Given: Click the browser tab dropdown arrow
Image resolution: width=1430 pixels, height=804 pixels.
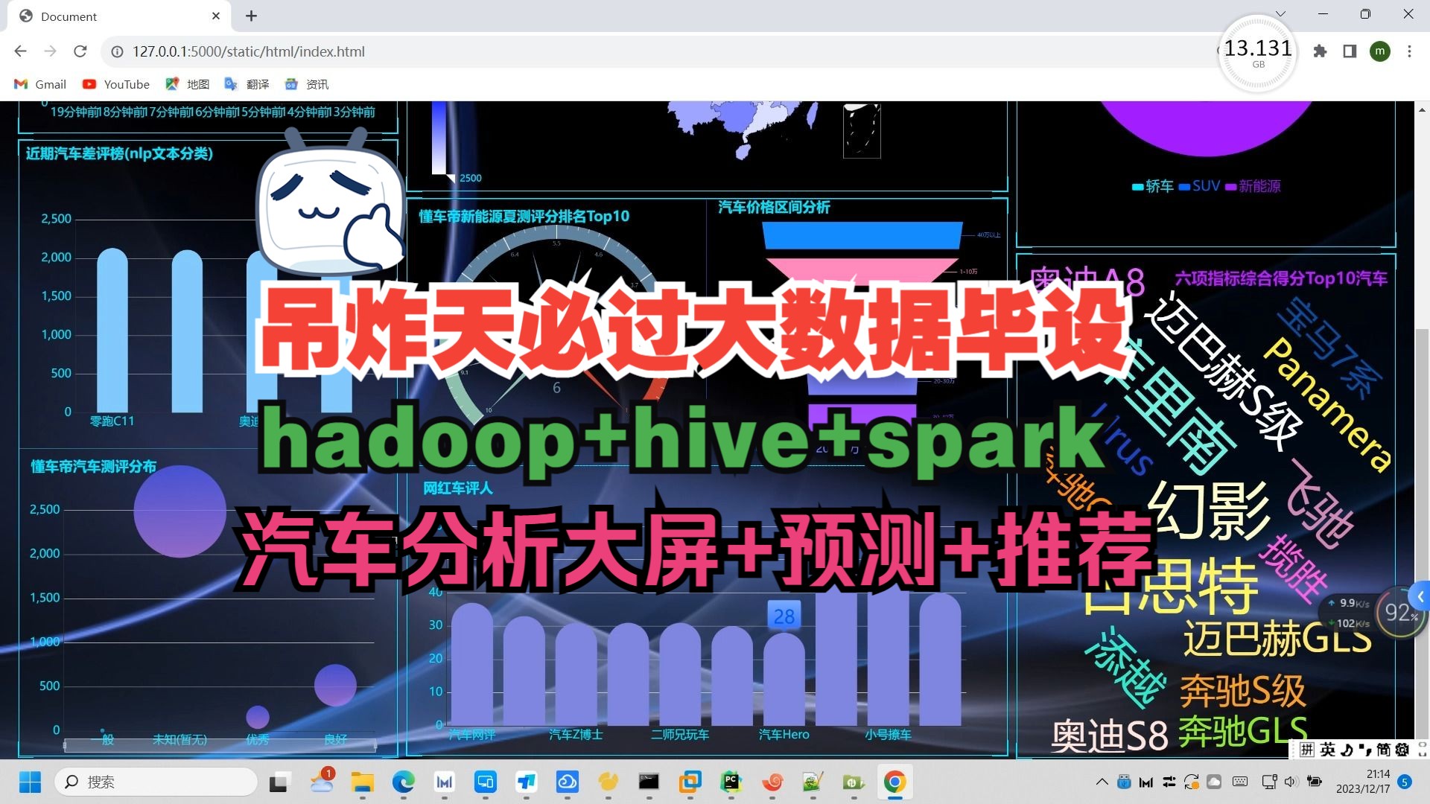Looking at the screenshot, I should point(1280,15).
